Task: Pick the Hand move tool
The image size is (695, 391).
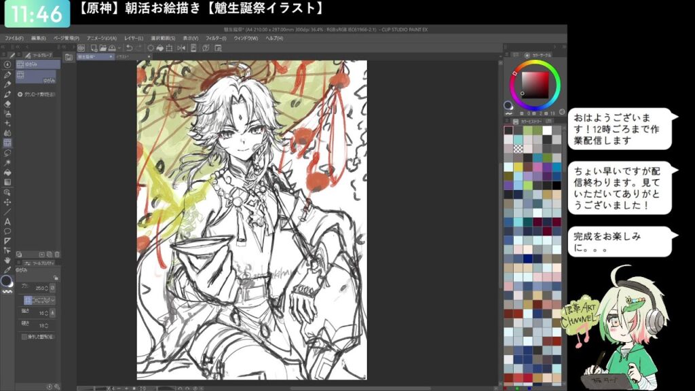Action: point(7,260)
